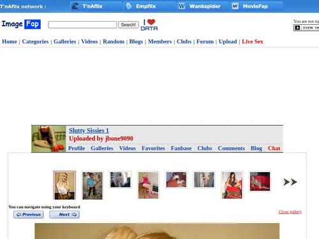Open Members in the main navigation
This screenshot has width=319, height=239.
[160, 41]
